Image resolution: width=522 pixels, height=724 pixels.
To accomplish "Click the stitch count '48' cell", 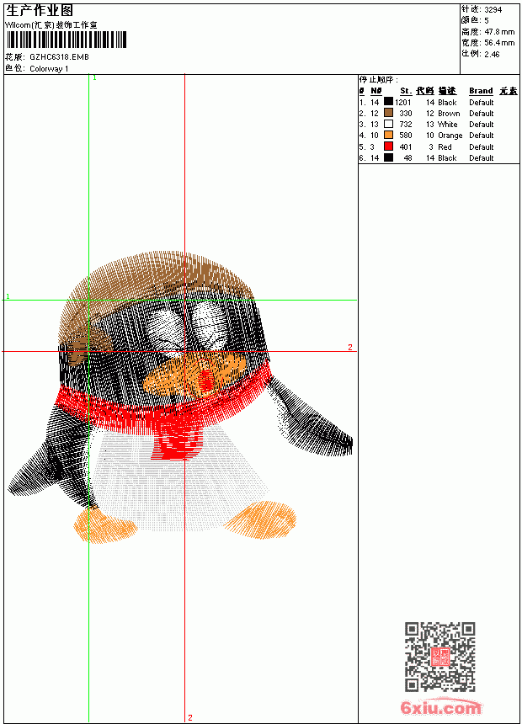I will point(407,158).
